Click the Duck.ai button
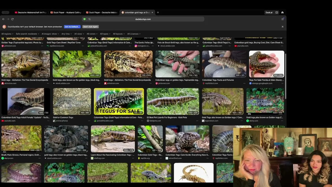Screen dimensions: 332x187 [269, 12]
